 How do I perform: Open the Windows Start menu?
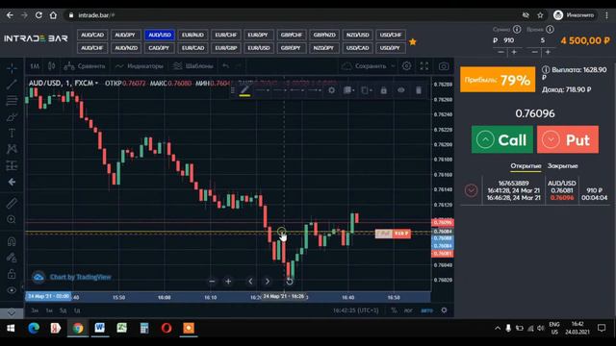[11, 328]
